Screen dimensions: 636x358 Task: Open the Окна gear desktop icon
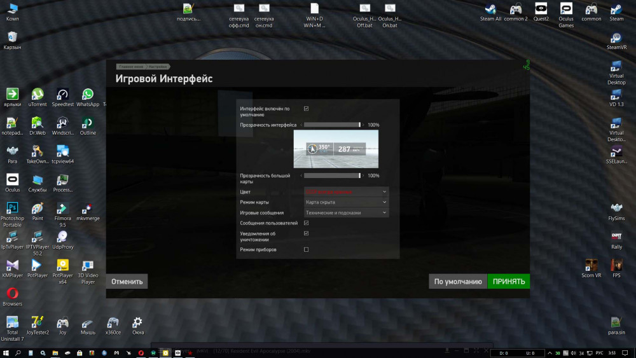[138, 325]
